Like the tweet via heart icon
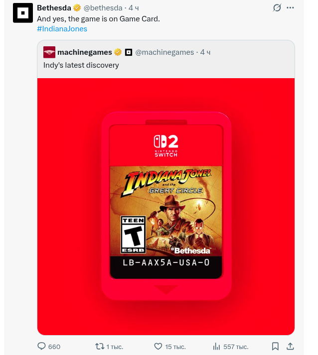 158,347
